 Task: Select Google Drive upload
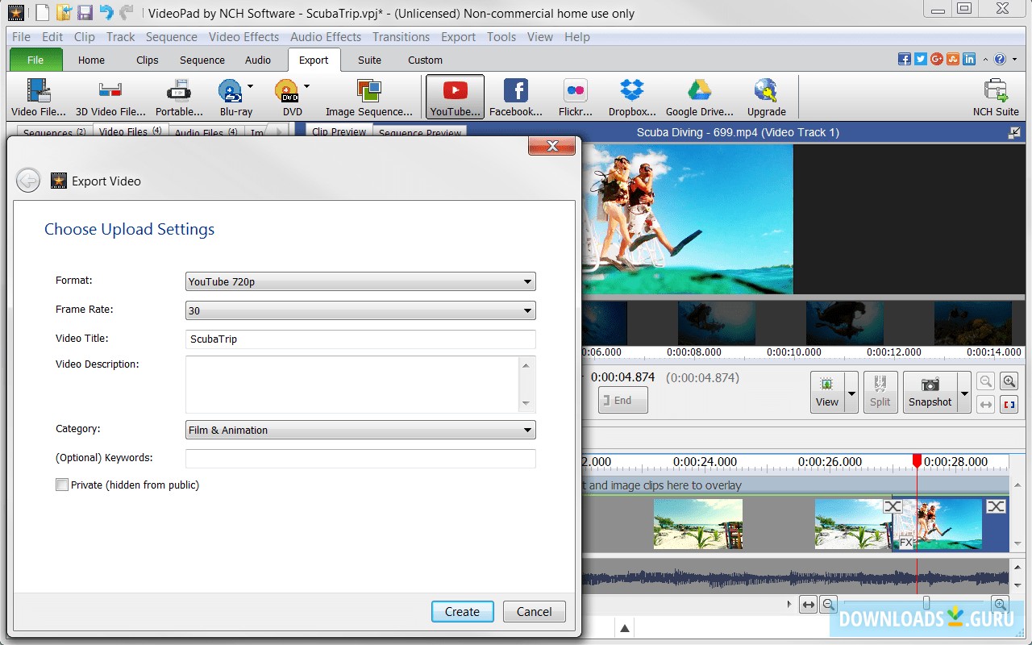pyautogui.click(x=698, y=95)
